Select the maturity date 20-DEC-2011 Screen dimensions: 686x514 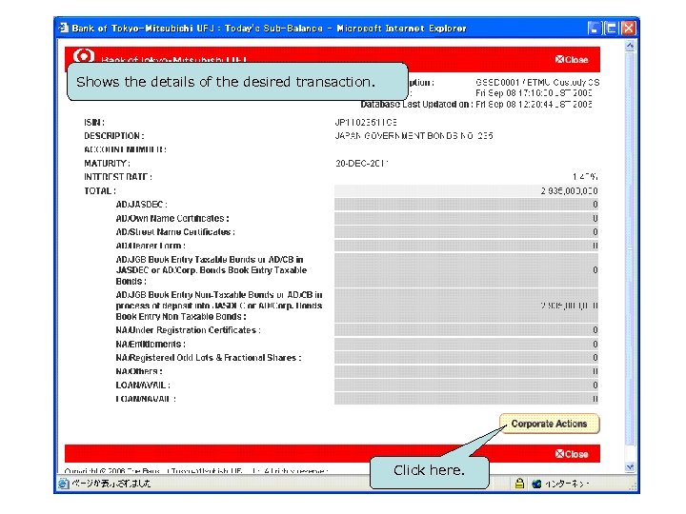tap(361, 164)
